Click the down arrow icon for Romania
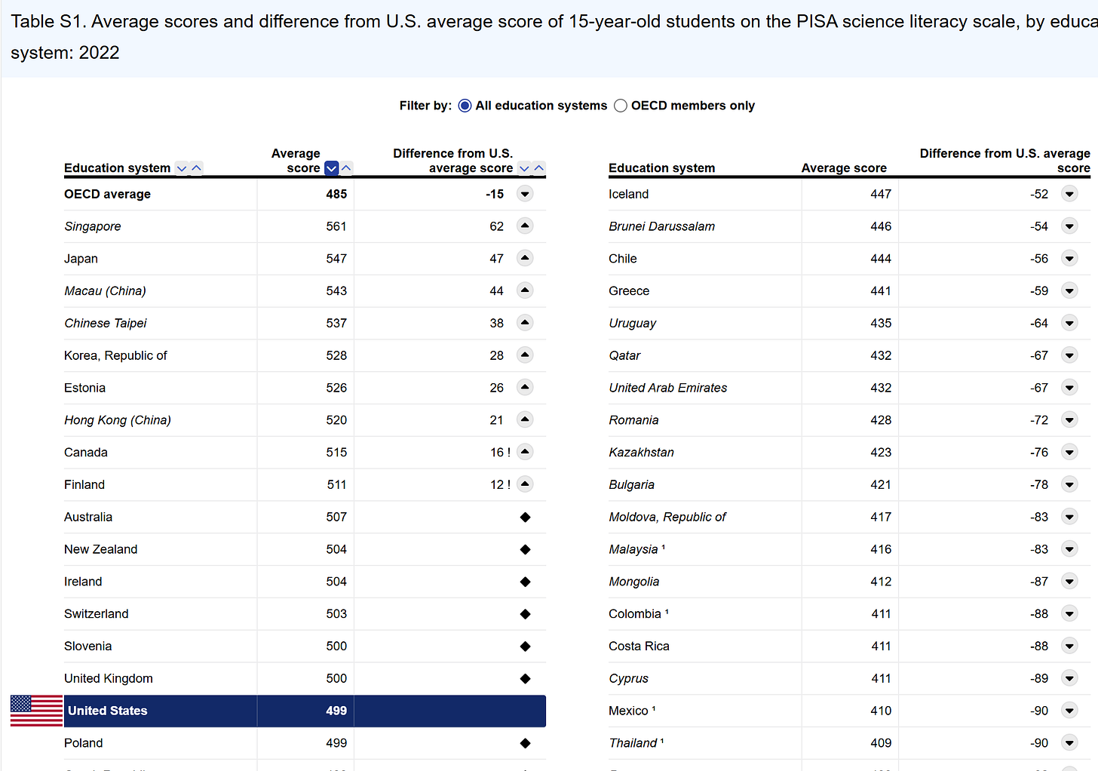1098x771 pixels. tap(1069, 419)
